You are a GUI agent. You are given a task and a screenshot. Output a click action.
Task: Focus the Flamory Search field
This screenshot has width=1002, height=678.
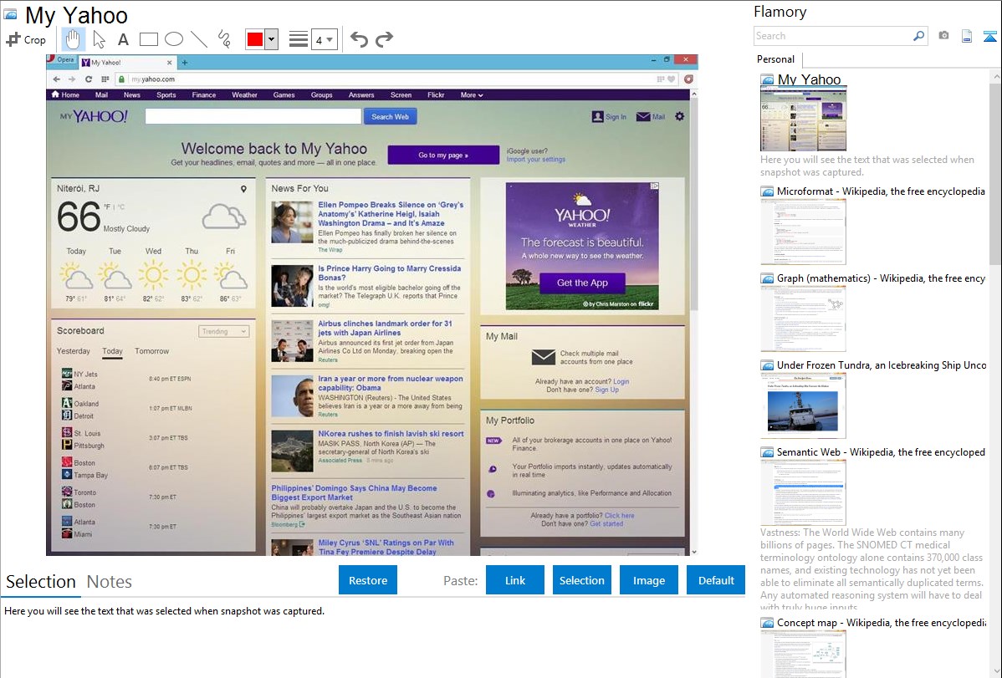pyautogui.click(x=833, y=36)
